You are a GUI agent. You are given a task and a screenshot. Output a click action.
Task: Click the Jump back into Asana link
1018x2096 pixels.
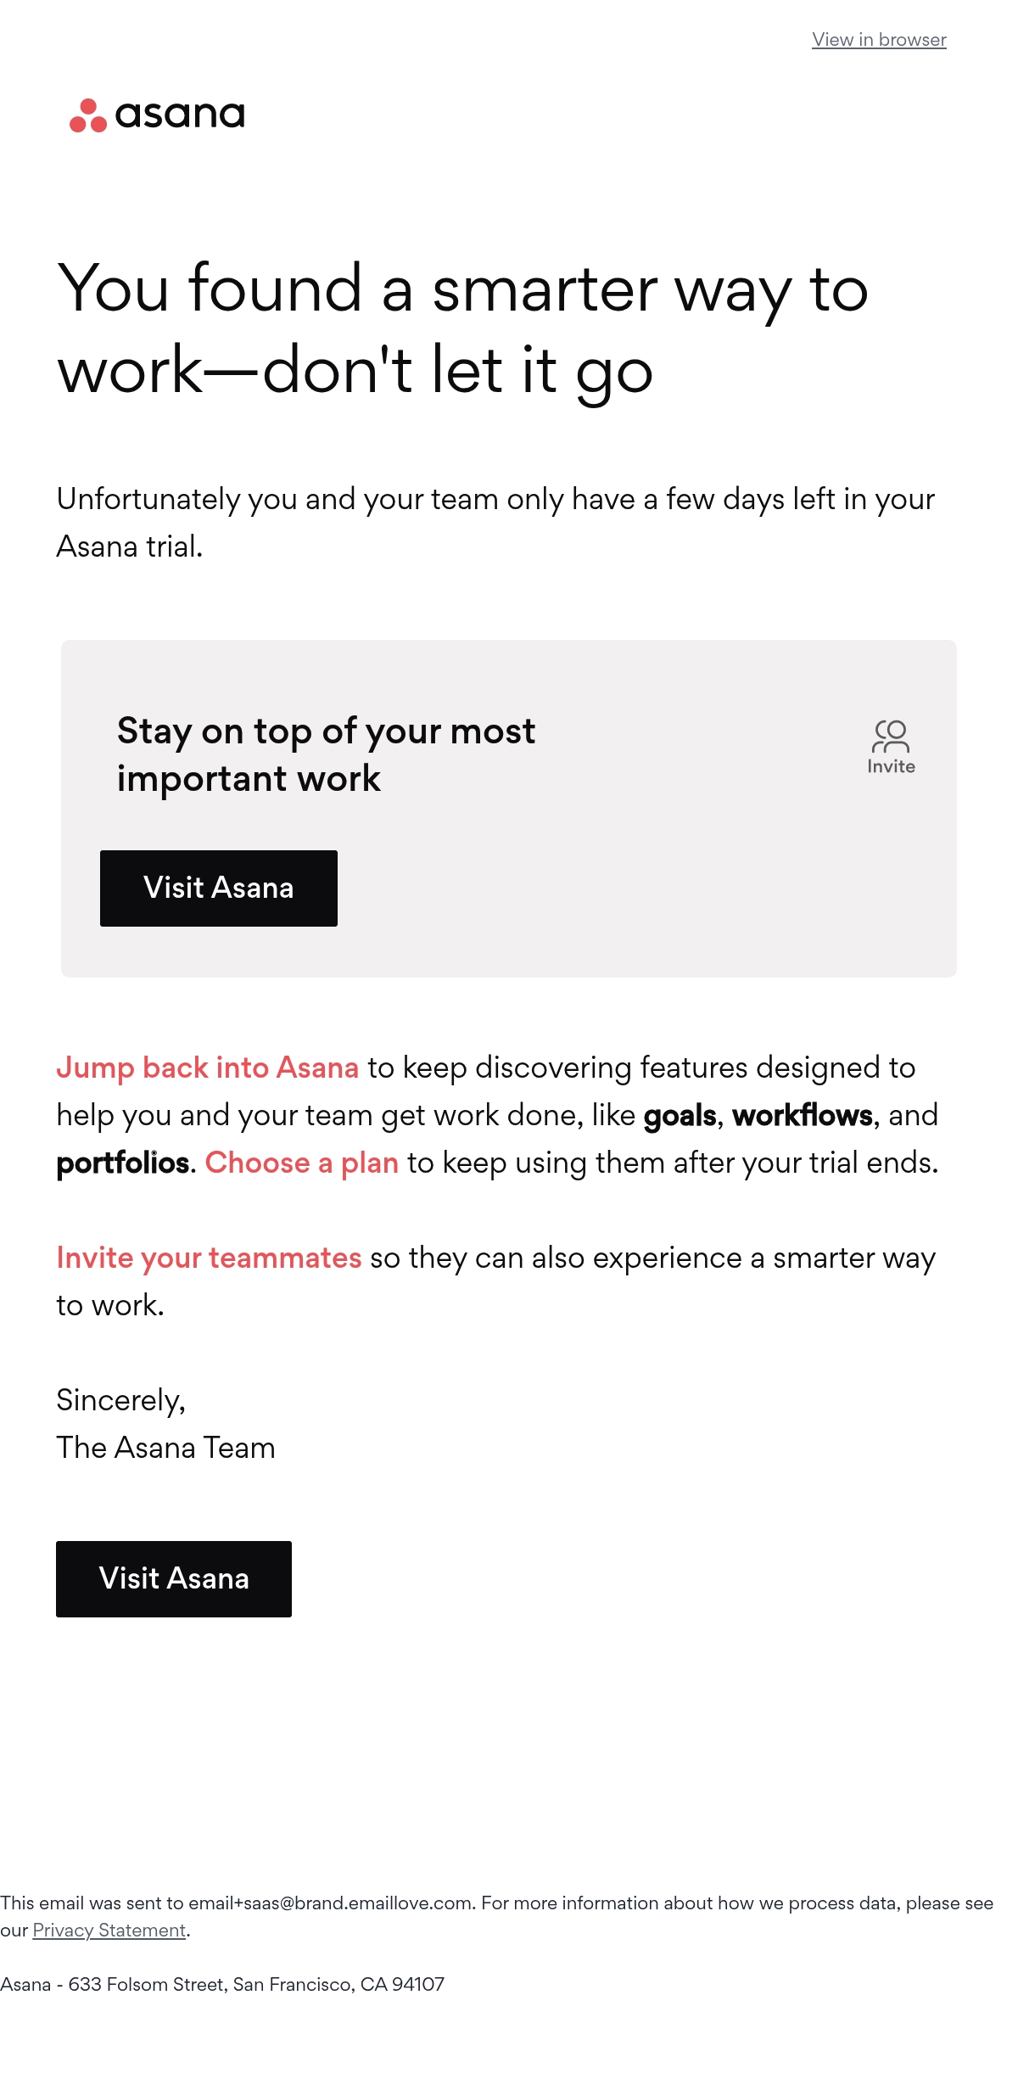[x=207, y=1068]
